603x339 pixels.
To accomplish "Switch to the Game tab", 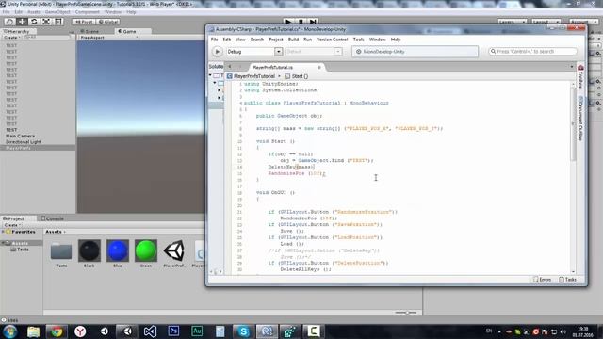I will click(129, 31).
